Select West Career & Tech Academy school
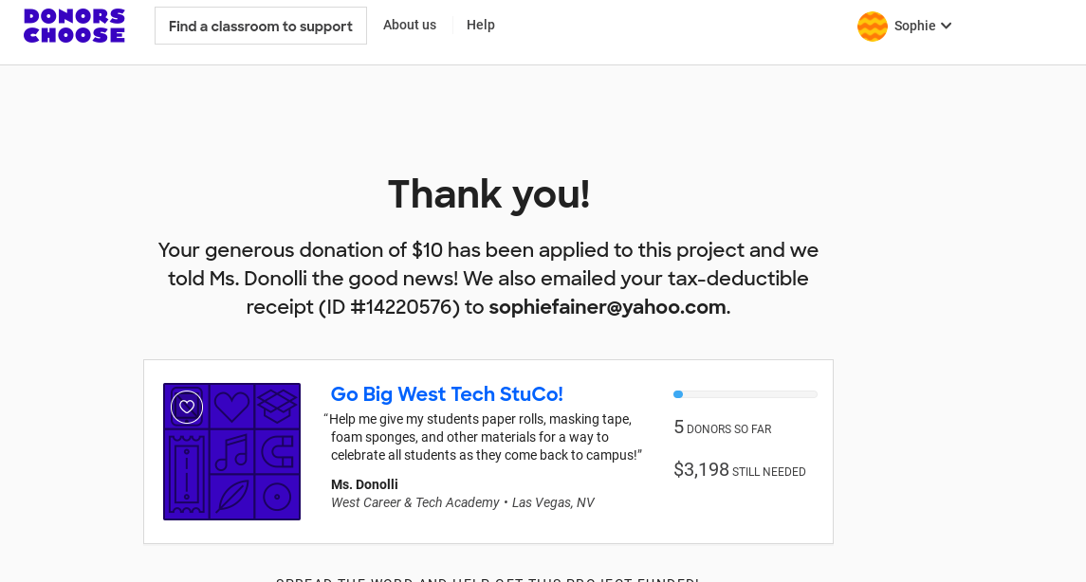 414,502
